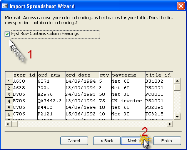Click cell A2976 in ord num column

(x=51, y=94)
